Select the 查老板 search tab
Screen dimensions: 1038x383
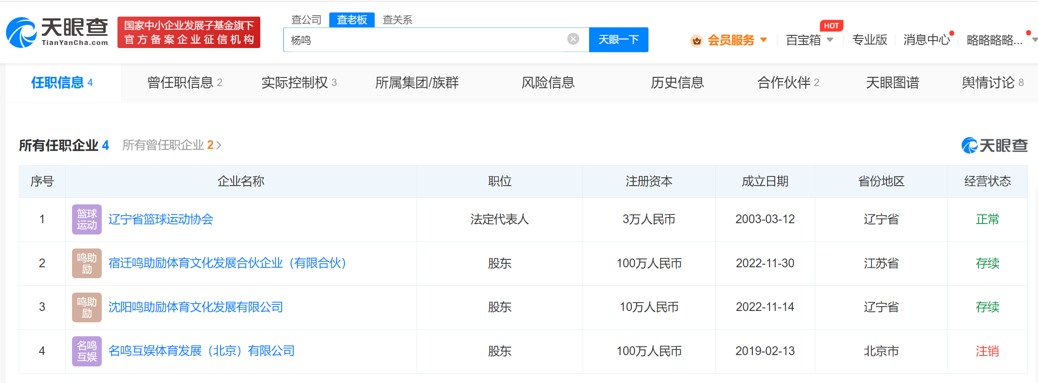pos(352,20)
